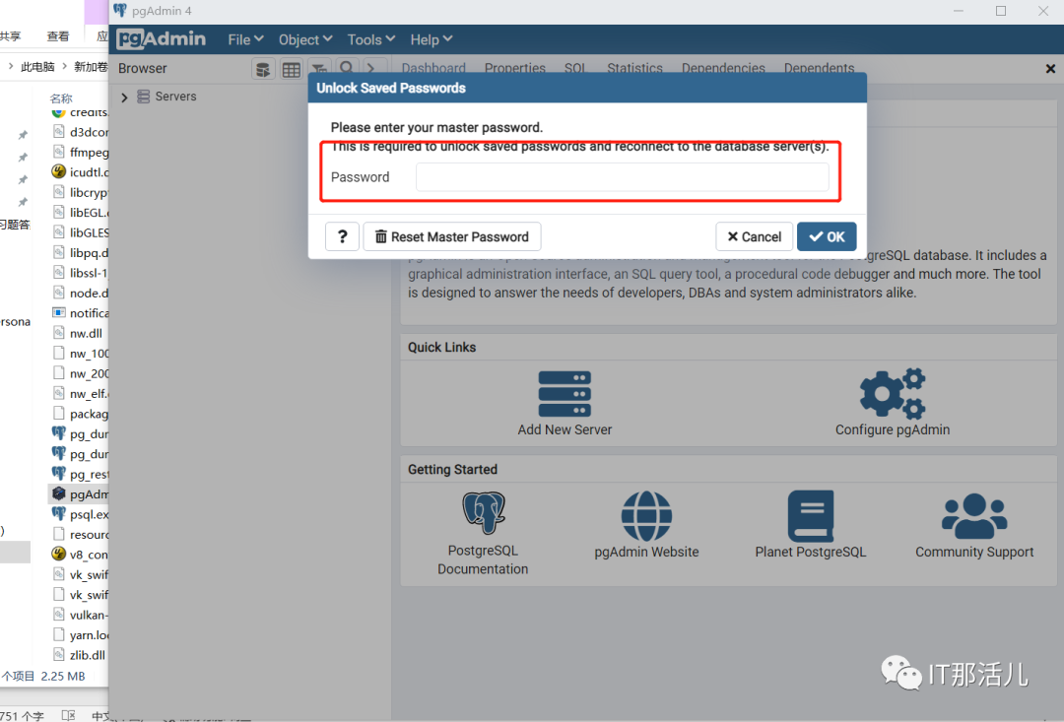Click the pgAdmin logo in header
The image size is (1064, 722).
pyautogui.click(x=162, y=39)
